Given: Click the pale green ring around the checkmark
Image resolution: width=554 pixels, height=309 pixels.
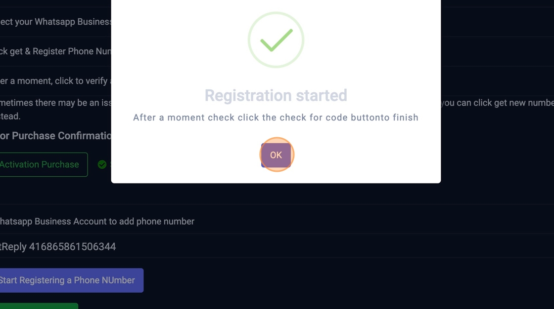Looking at the screenshot, I should 251,30.
